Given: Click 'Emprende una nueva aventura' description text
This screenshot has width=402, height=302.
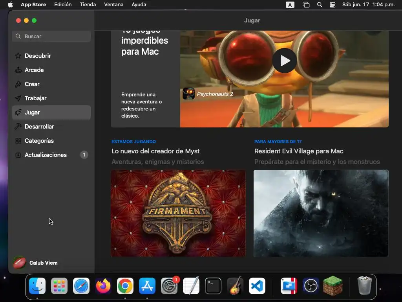Looking at the screenshot, I should 141,105.
